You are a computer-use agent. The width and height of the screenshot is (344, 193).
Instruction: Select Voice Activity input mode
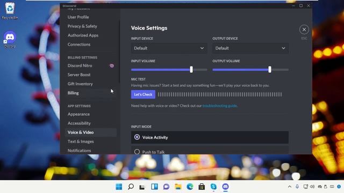pyautogui.click(x=210, y=137)
